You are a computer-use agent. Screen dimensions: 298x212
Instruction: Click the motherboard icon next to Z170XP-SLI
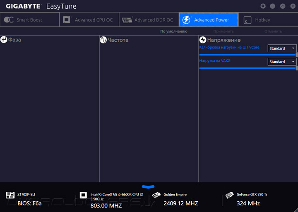coord(10,195)
